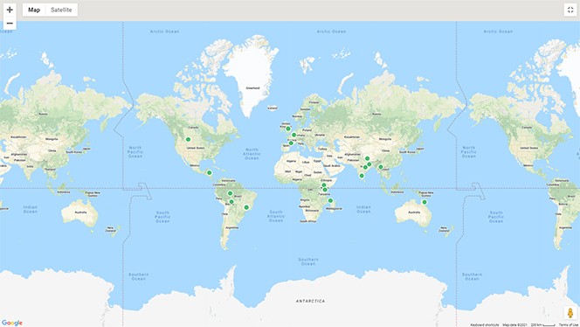The width and height of the screenshot is (580, 327).
Task: Select the green marker over Germany
Action: pos(294,135)
